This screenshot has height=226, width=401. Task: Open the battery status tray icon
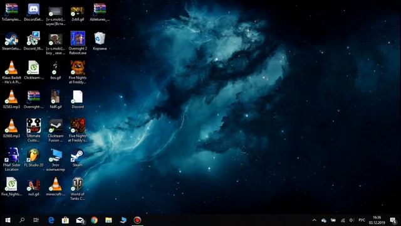click(x=333, y=220)
